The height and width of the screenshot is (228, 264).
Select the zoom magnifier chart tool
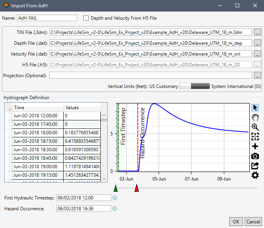click(x=255, y=127)
